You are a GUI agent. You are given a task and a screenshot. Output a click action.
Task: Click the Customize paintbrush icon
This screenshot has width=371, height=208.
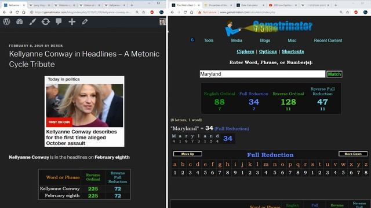[32, 22]
